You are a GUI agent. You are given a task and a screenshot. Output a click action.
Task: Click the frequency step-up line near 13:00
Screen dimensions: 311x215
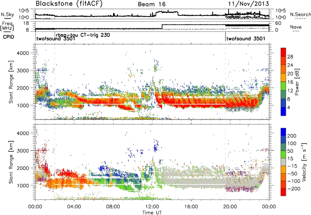tap(162, 26)
